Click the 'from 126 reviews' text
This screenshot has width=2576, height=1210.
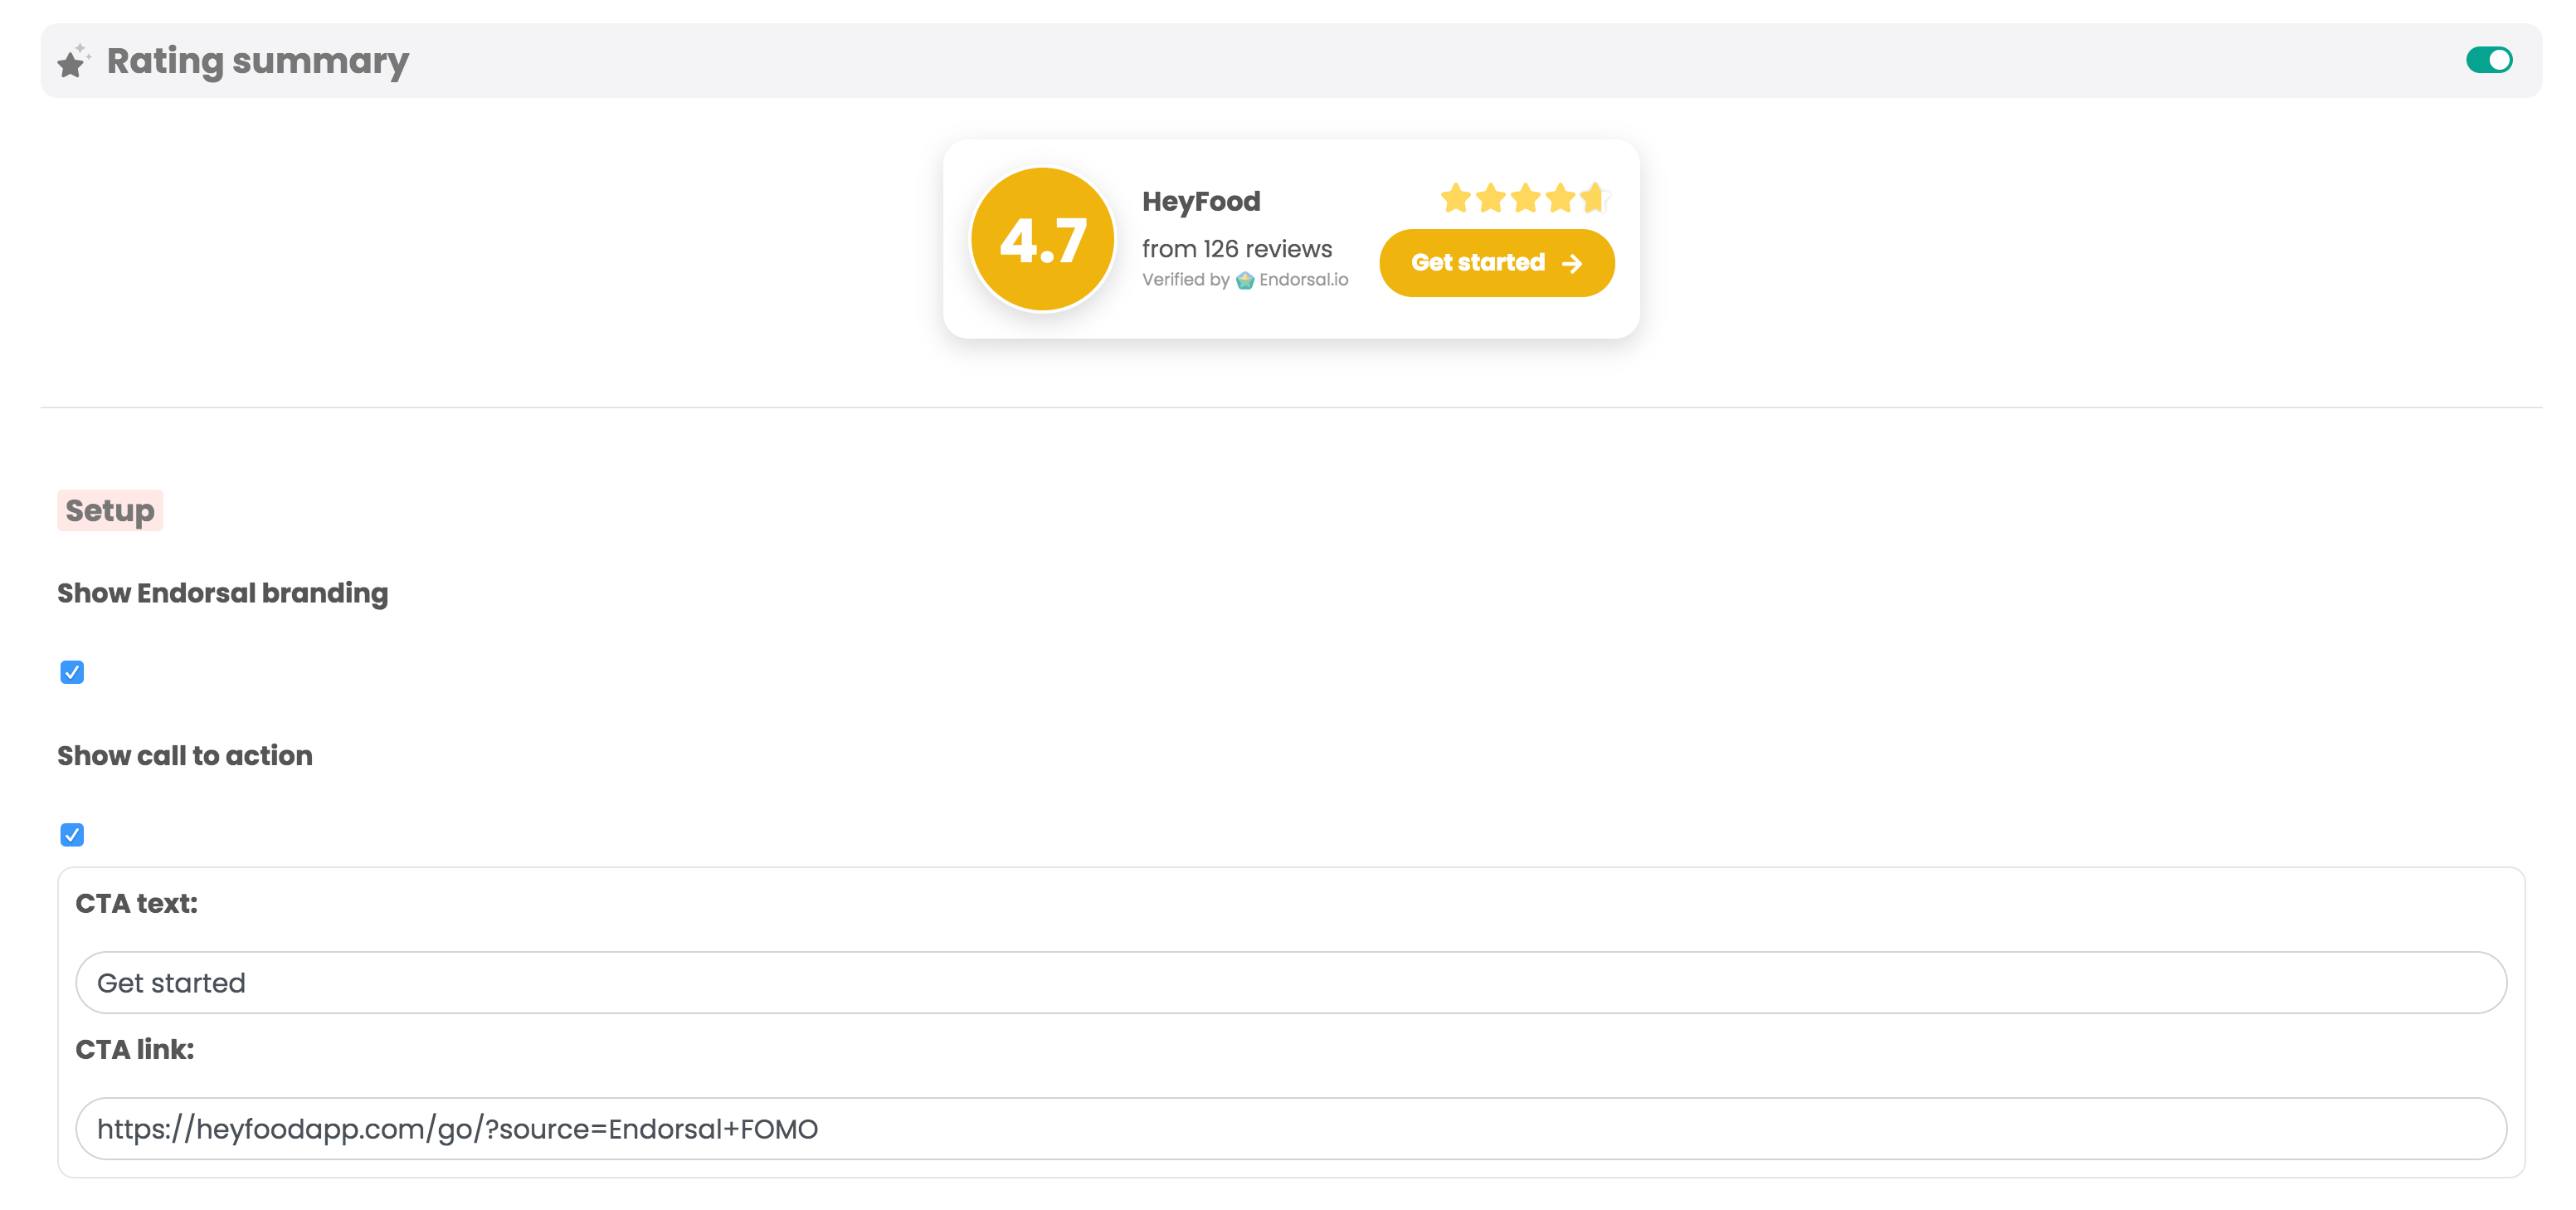1237,249
